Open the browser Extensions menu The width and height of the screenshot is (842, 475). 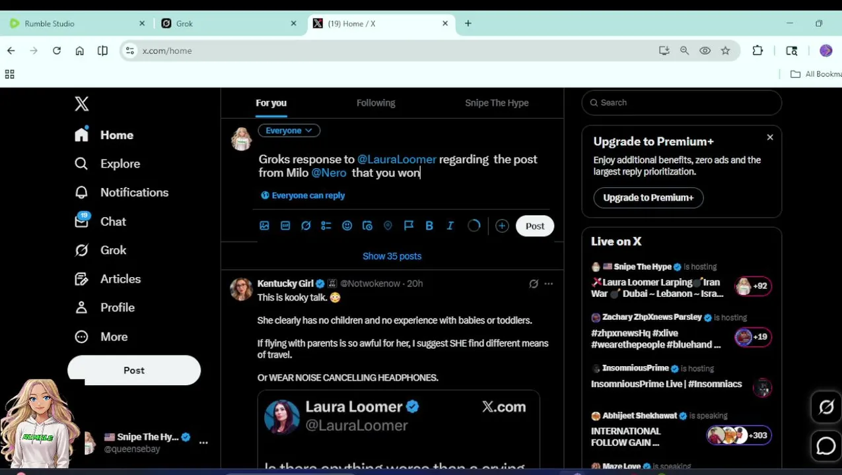click(757, 51)
